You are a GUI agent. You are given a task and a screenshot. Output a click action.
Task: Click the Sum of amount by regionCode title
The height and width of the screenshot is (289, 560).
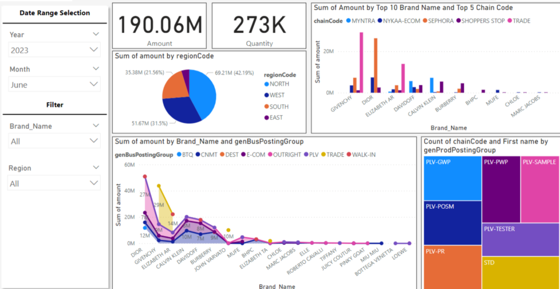tap(164, 56)
